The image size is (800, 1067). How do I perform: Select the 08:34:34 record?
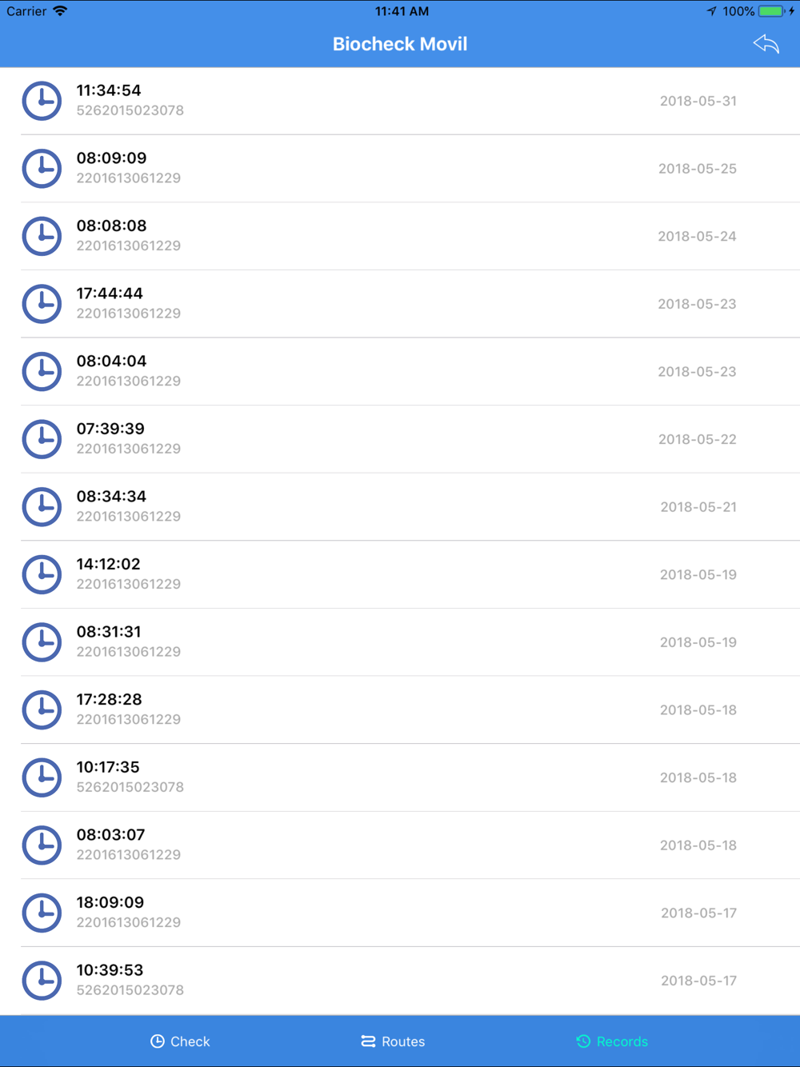tap(400, 506)
